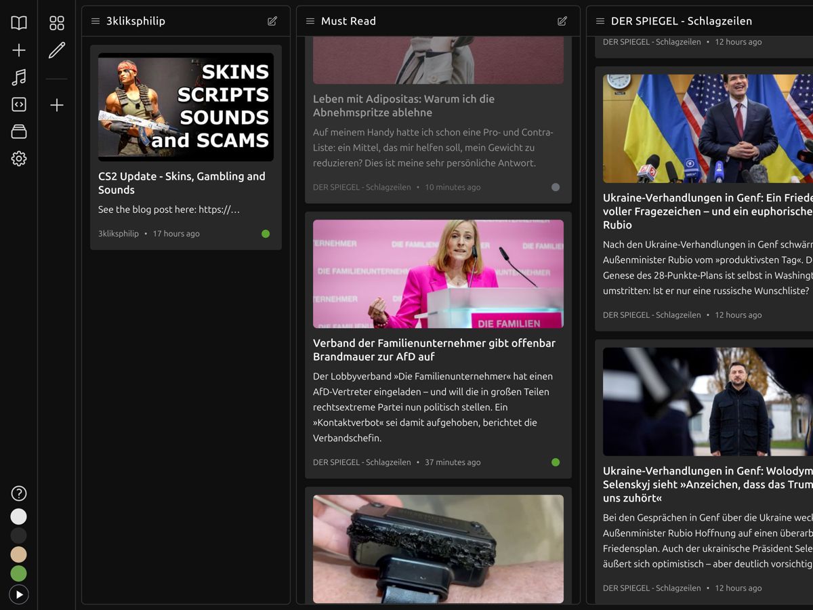Open the music note section
813x610 pixels.
coord(19,77)
